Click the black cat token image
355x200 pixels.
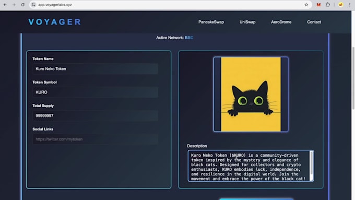(251, 94)
